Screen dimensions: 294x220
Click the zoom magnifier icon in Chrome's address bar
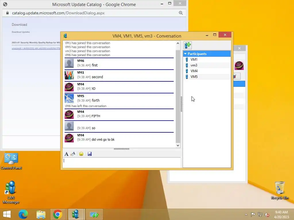pos(181,13)
